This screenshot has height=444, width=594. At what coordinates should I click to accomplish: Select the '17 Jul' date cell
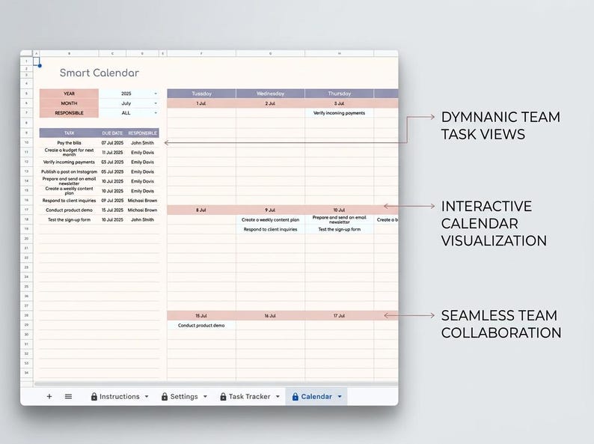pos(339,315)
